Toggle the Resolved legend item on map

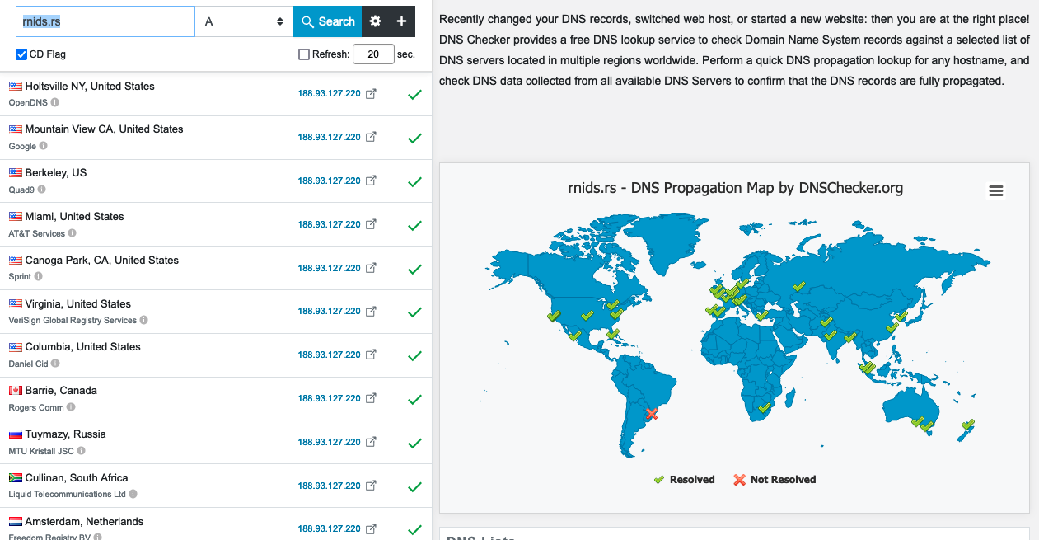tap(684, 480)
